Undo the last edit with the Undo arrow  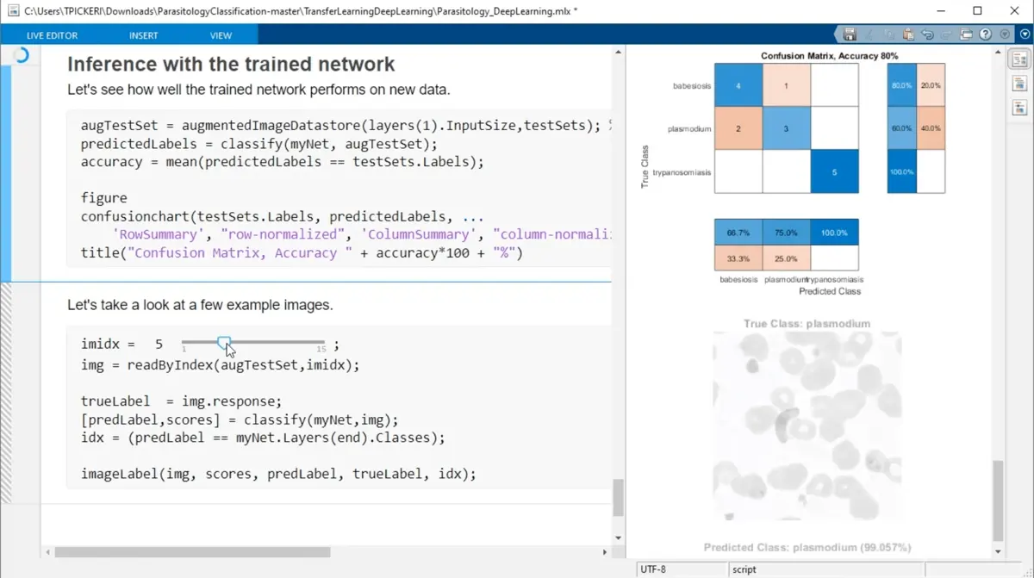(x=927, y=34)
